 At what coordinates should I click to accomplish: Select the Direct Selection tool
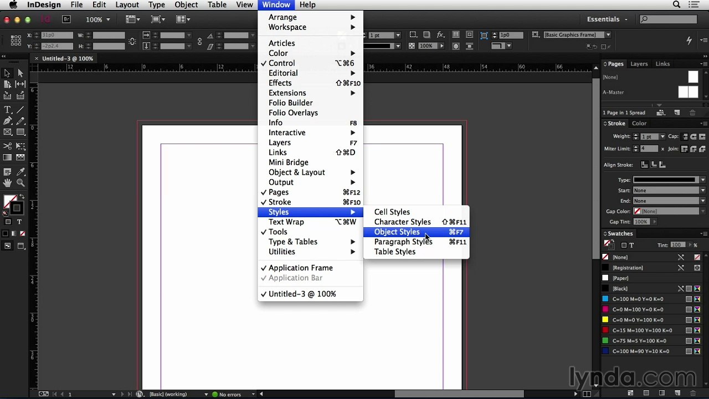pos(20,73)
